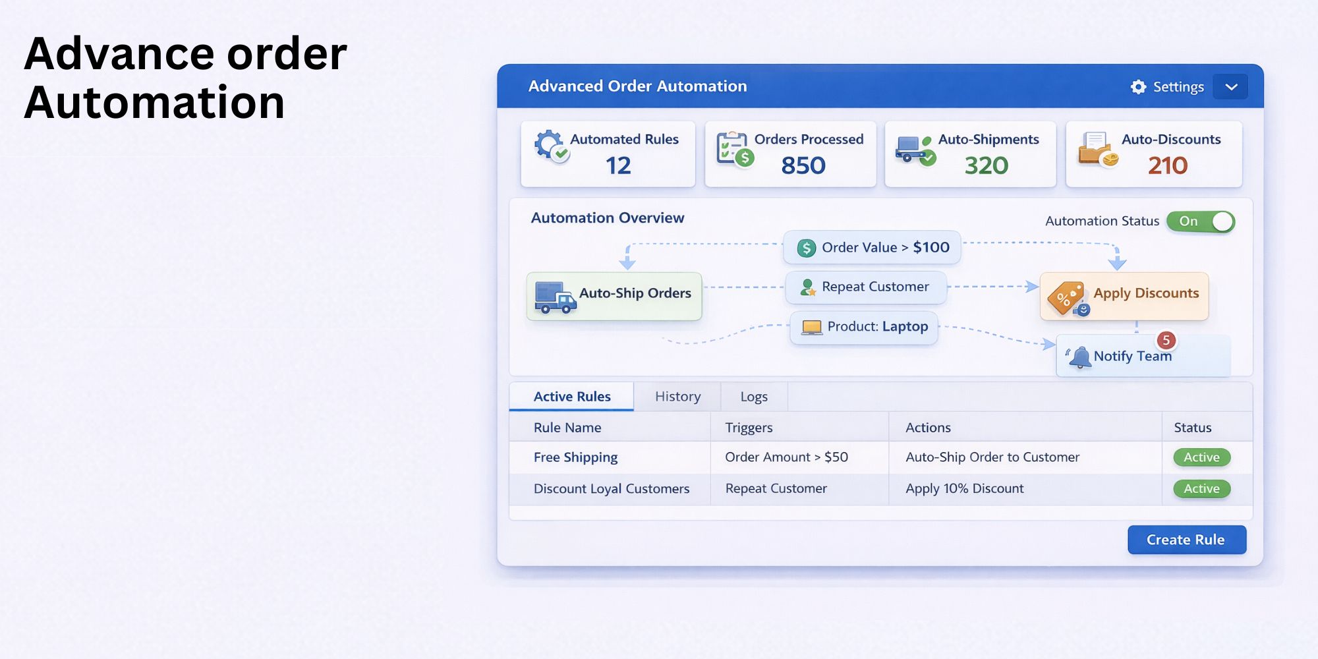Open the Auto-Ship Orders node

(614, 295)
